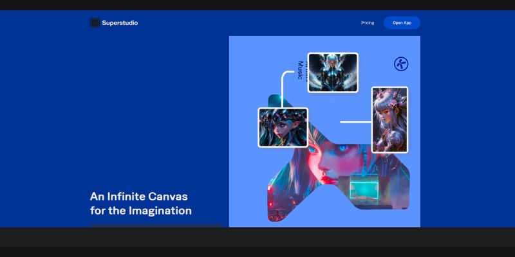Click the neon glowing screen image

pyautogui.click(x=364, y=190)
